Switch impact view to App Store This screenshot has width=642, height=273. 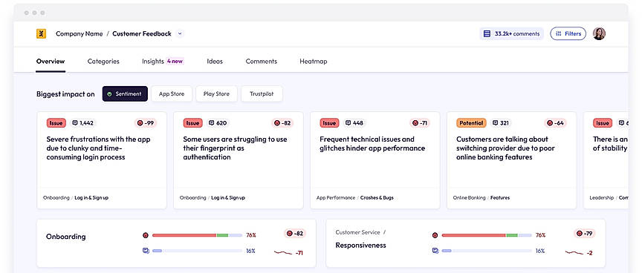click(x=172, y=93)
